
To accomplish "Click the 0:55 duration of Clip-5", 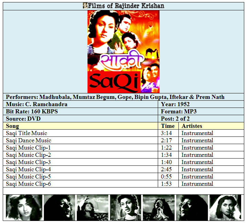I will pos(166,177).
